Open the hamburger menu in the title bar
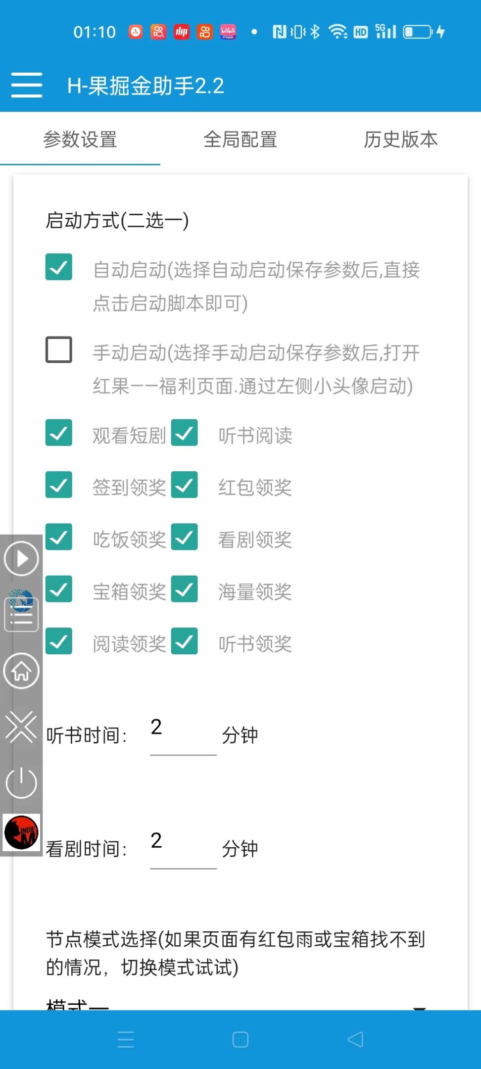This screenshot has width=481, height=1069. [26, 84]
